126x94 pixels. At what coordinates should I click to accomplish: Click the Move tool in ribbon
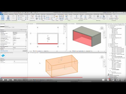(x=37, y=19)
